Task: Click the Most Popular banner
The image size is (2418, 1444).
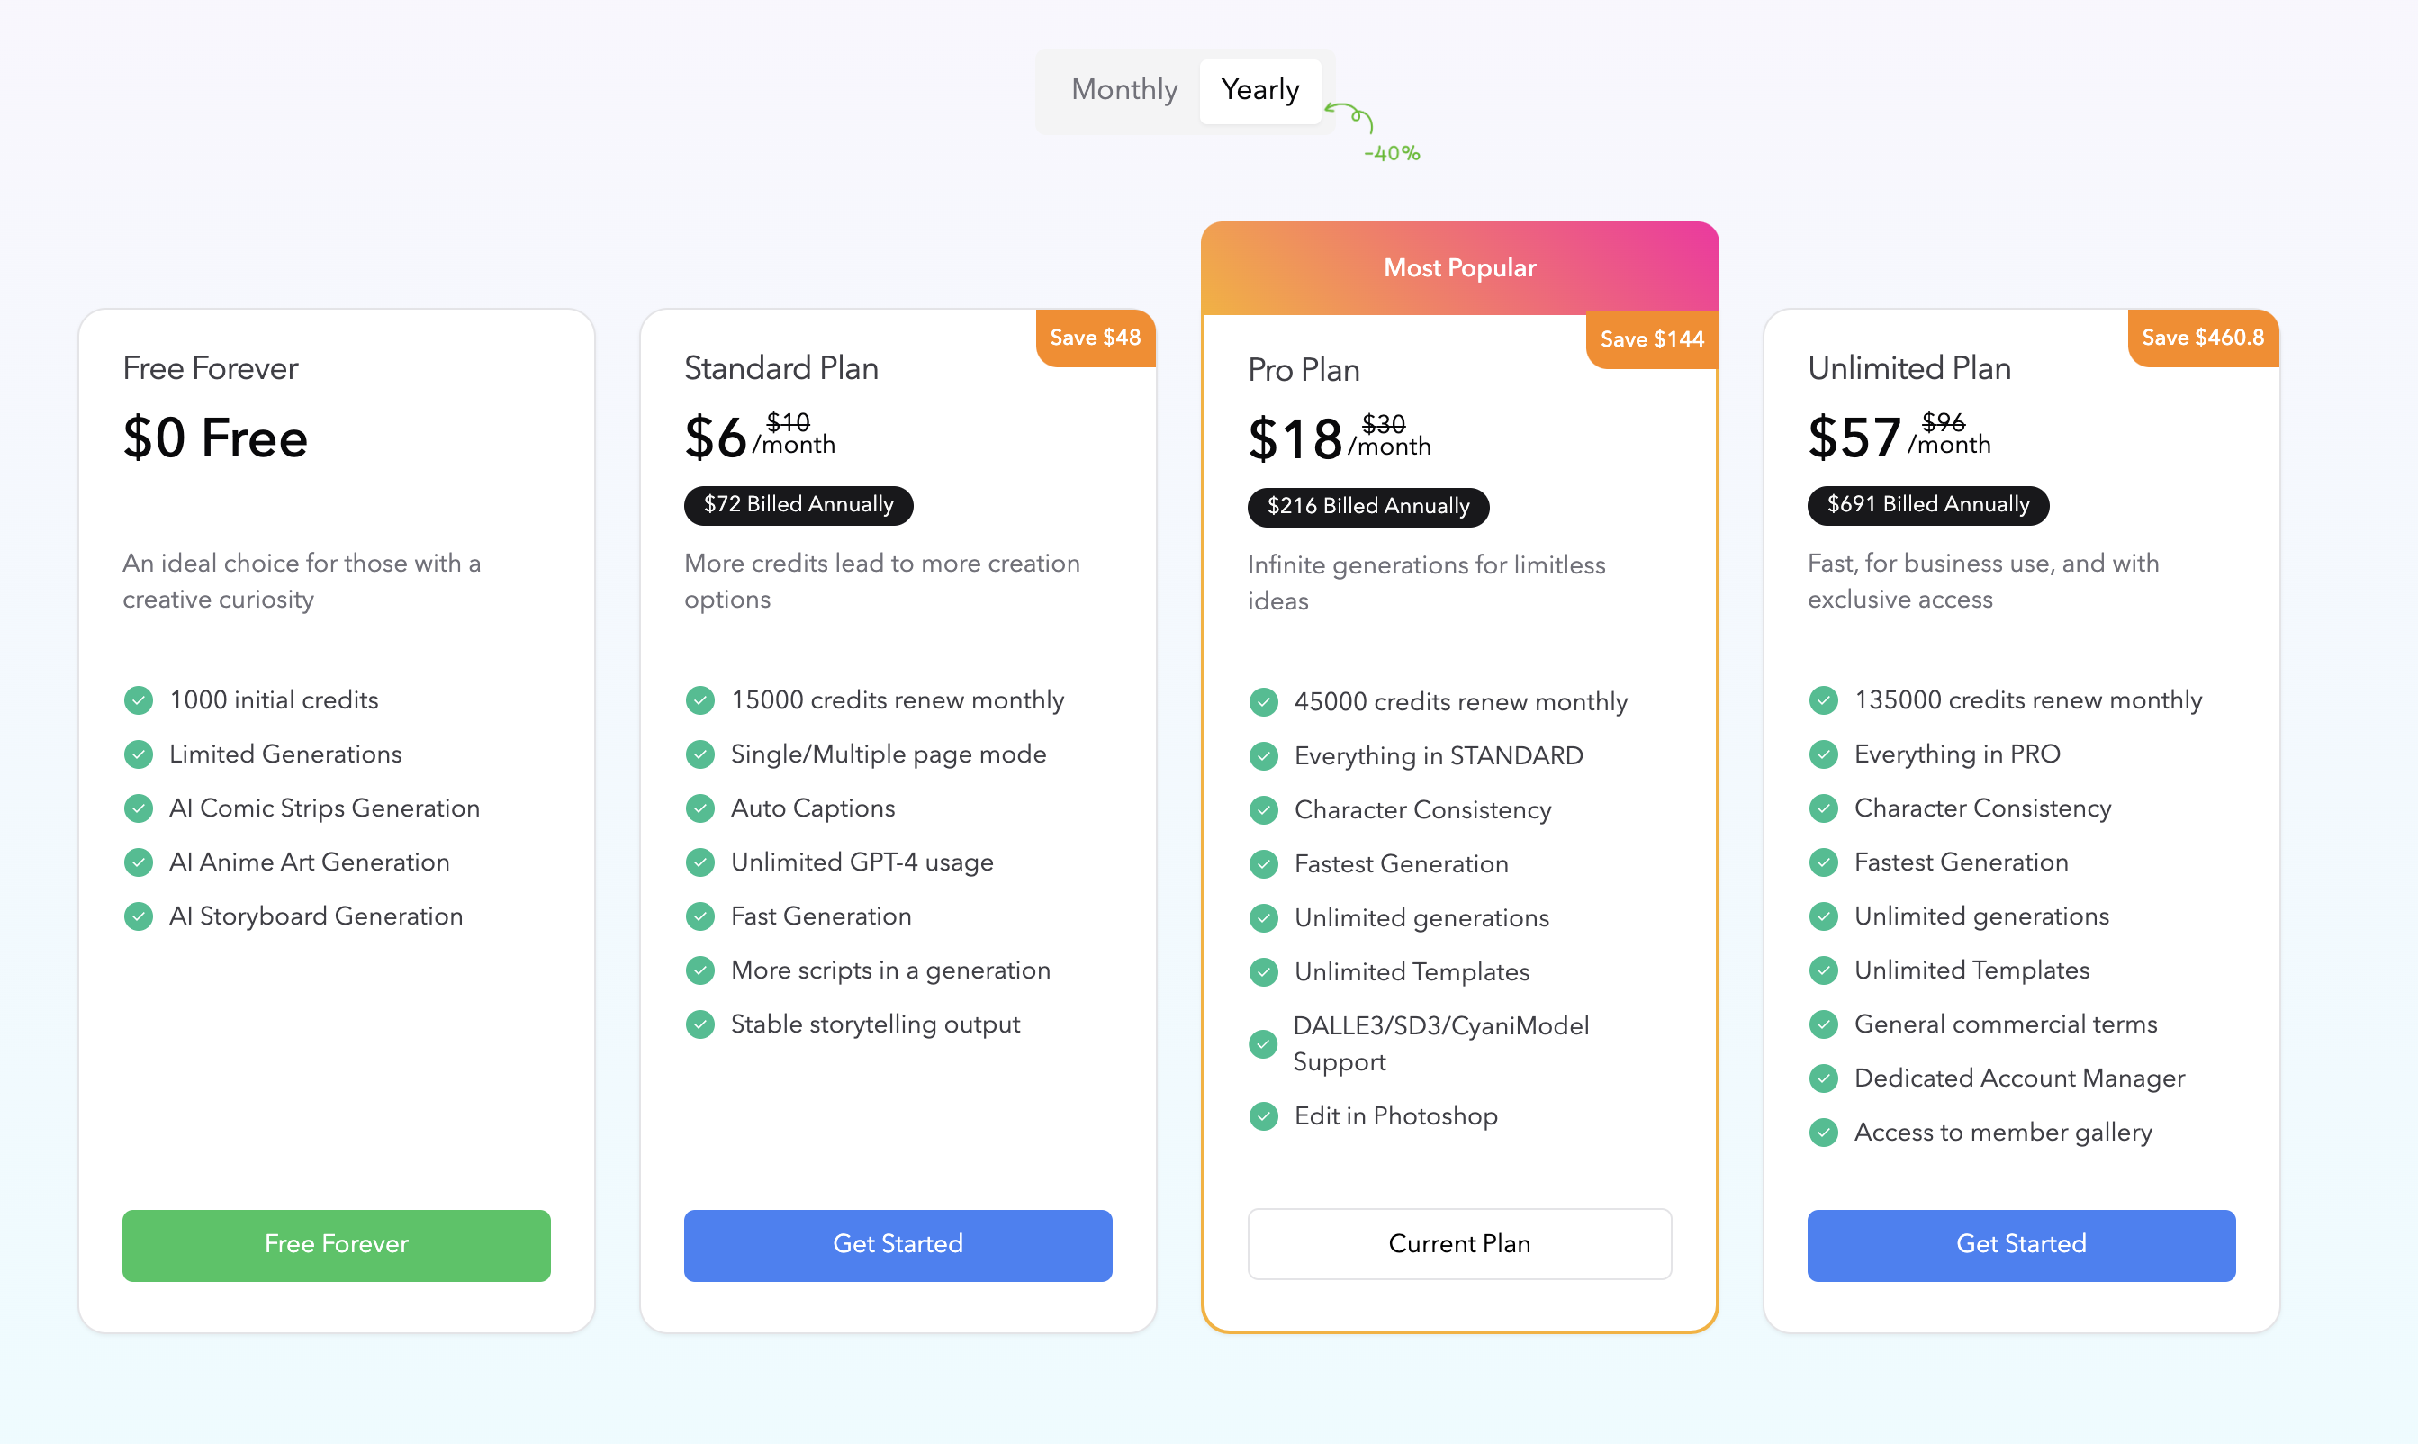Action: 1458,267
